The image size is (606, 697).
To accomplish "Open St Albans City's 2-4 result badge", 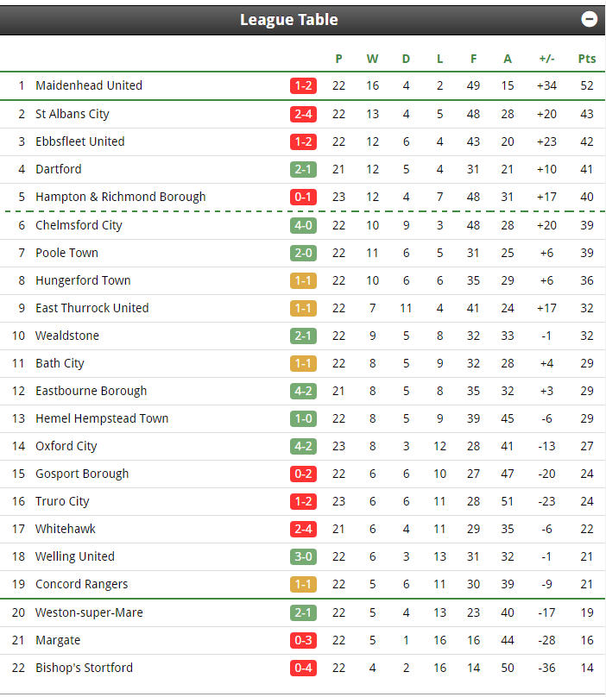I will point(303,114).
